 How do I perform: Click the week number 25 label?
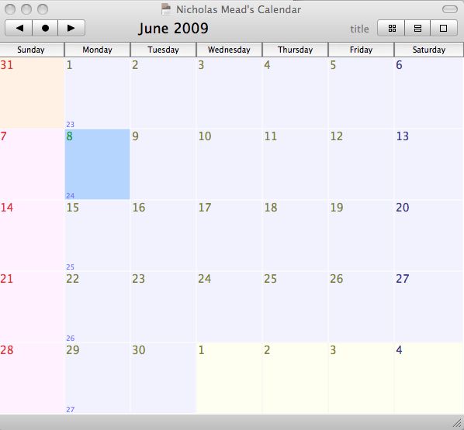(x=70, y=267)
